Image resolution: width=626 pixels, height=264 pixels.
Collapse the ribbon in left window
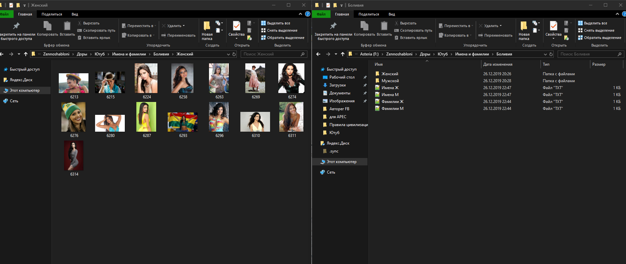300,14
